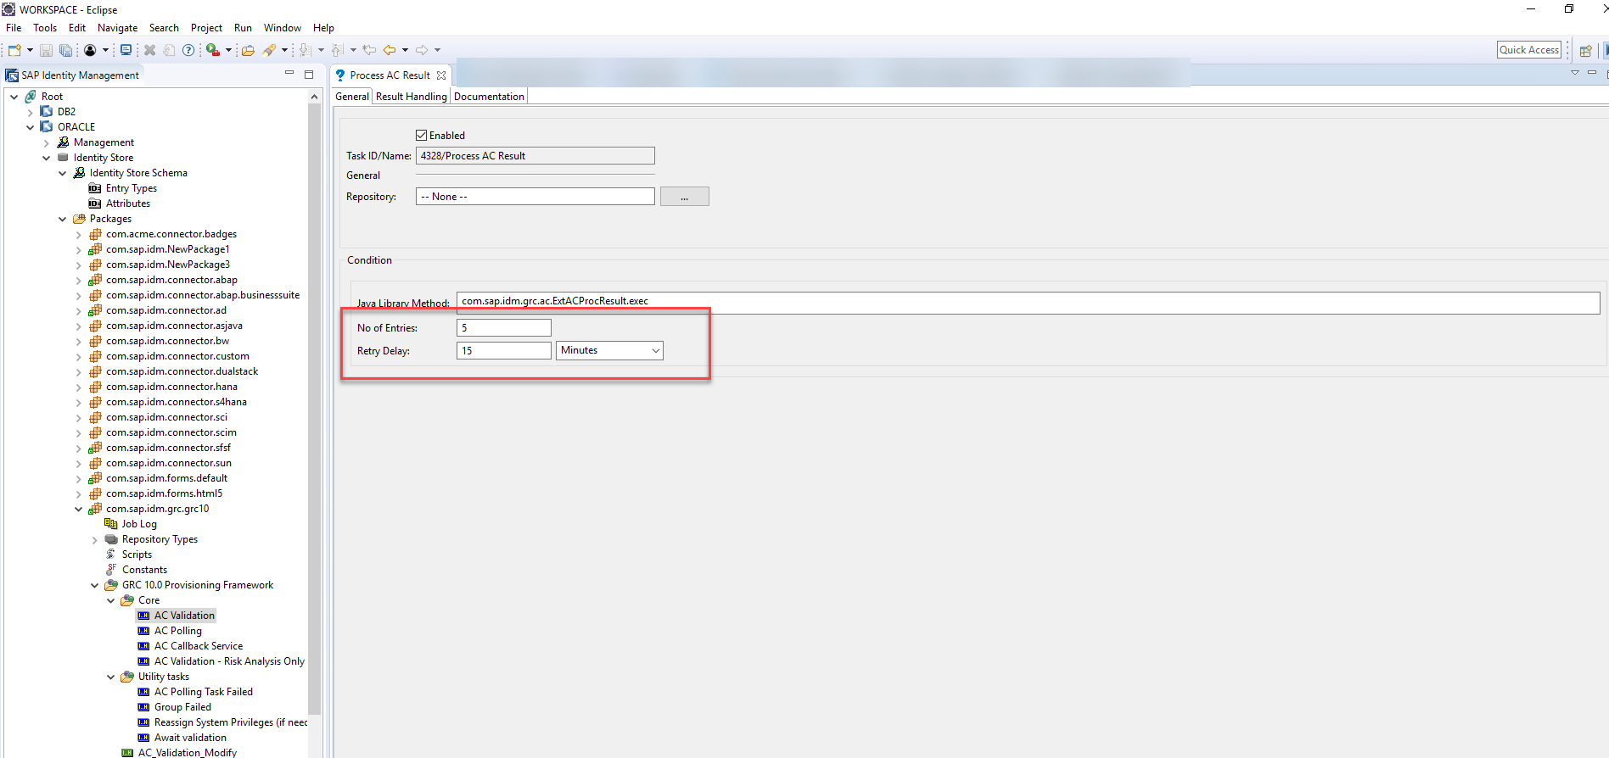Click the Forward arrow toolbar icon
The image size is (1609, 758).
422,50
